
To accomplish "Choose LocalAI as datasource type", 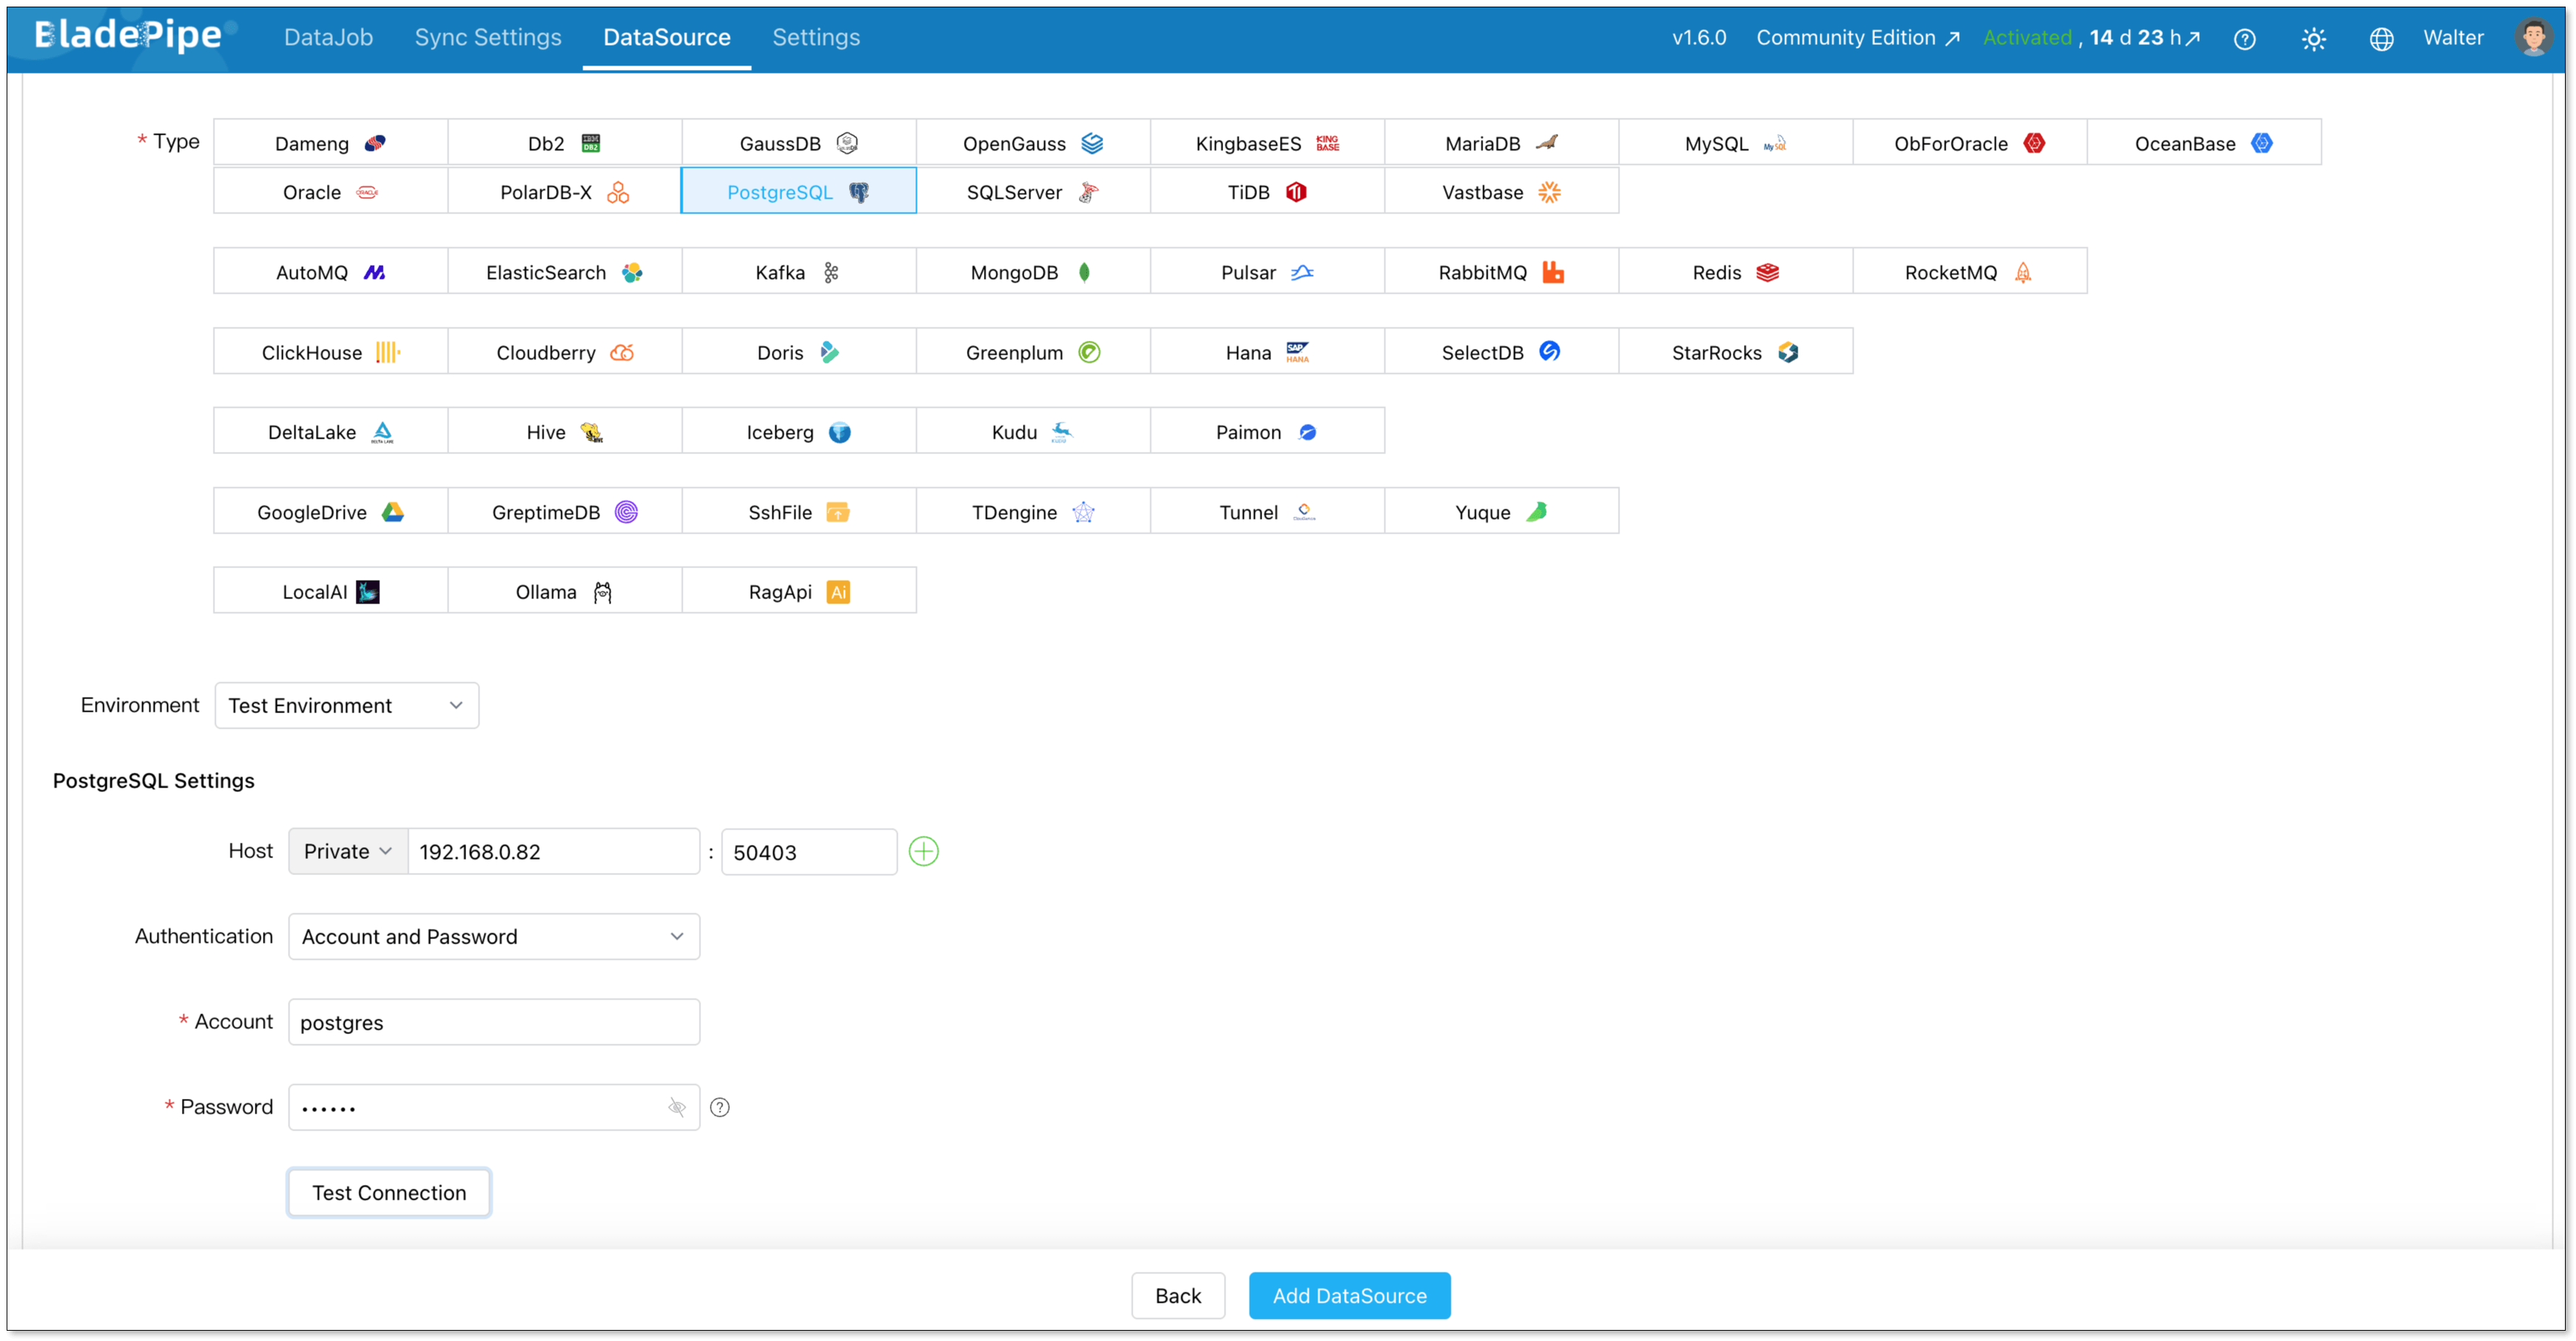I will (330, 592).
